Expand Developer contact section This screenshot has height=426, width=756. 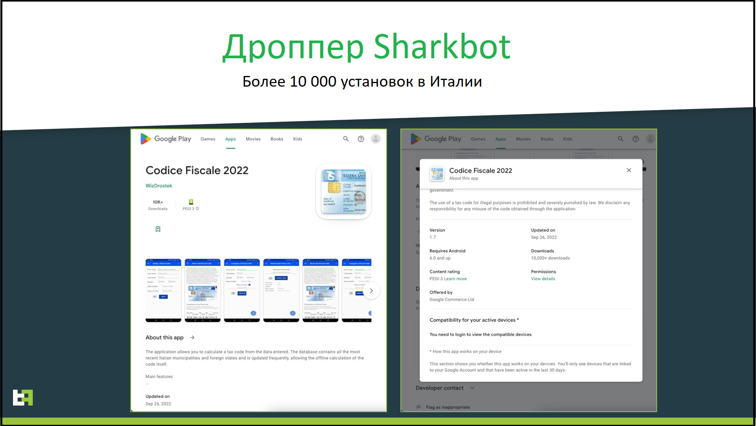click(x=445, y=388)
